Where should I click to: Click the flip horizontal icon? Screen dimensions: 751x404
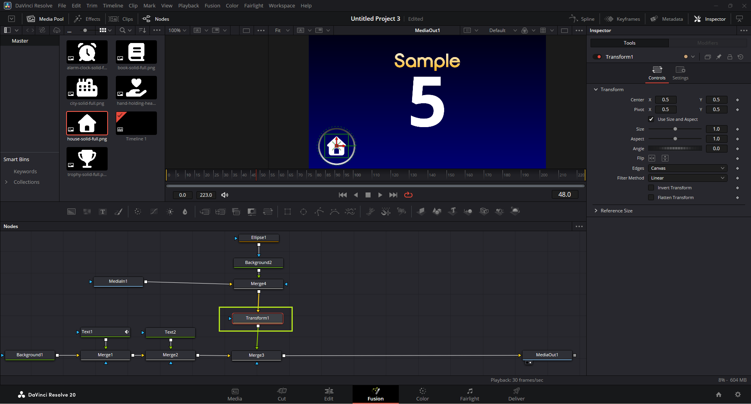[652, 158]
